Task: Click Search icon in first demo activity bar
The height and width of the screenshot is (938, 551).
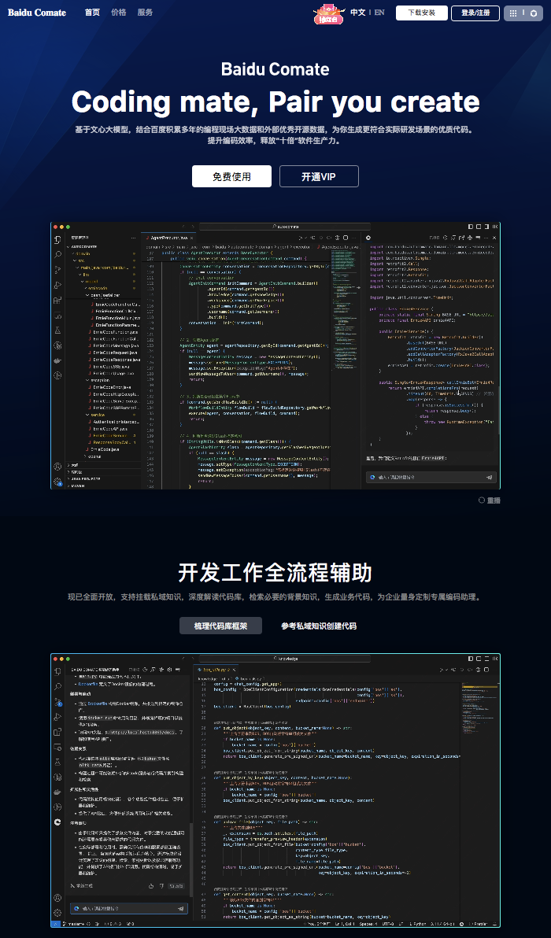Action: [x=58, y=255]
